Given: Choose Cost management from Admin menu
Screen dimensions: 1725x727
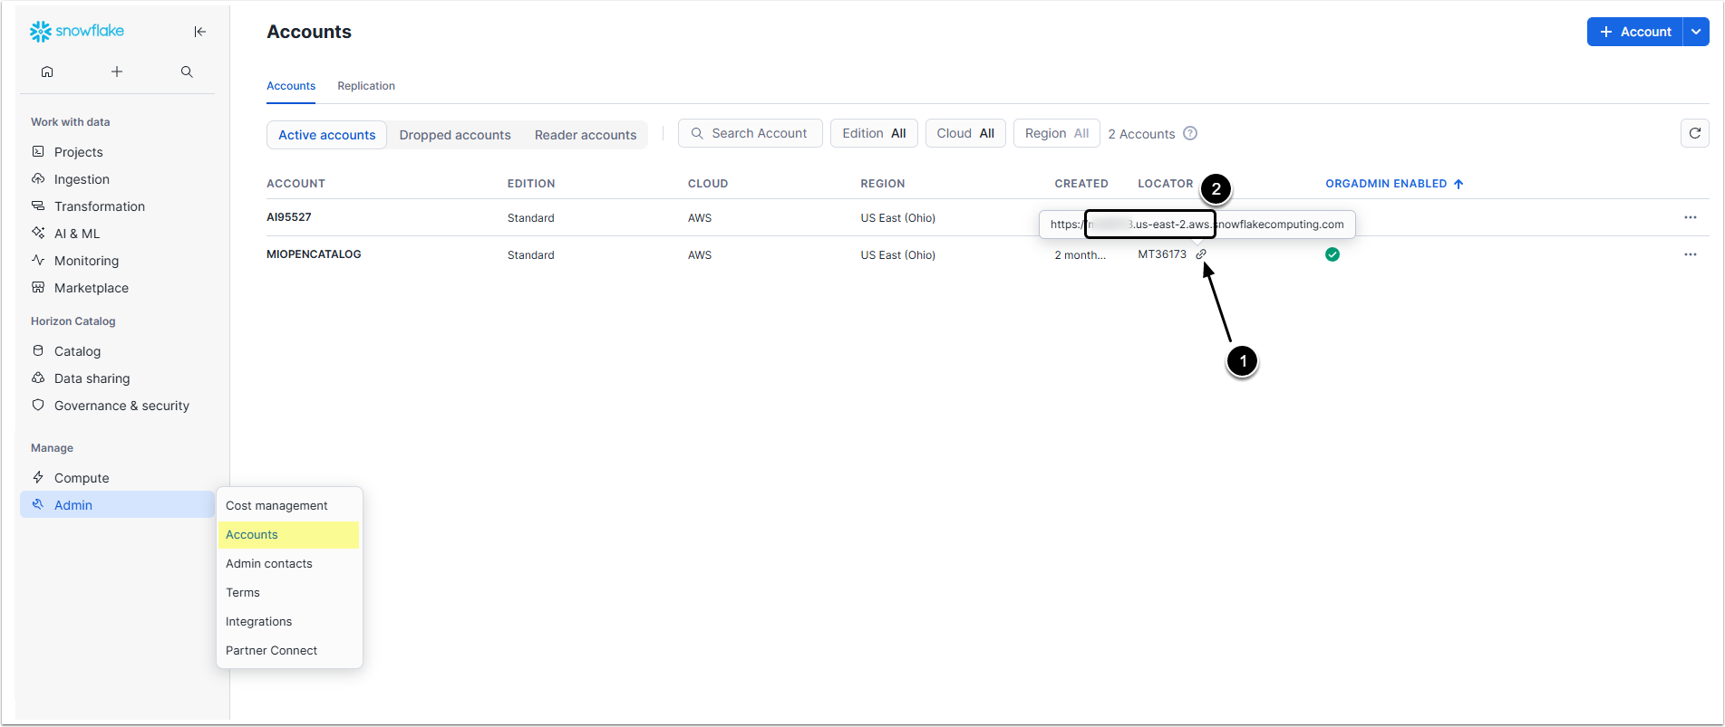Looking at the screenshot, I should pos(289,506).
